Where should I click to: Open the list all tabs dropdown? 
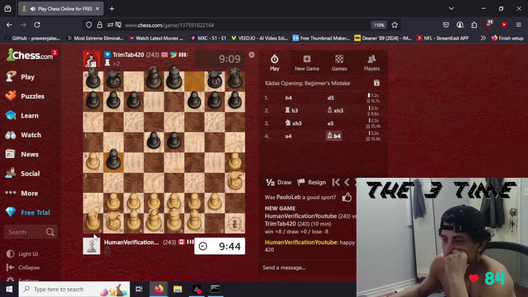tap(451, 9)
